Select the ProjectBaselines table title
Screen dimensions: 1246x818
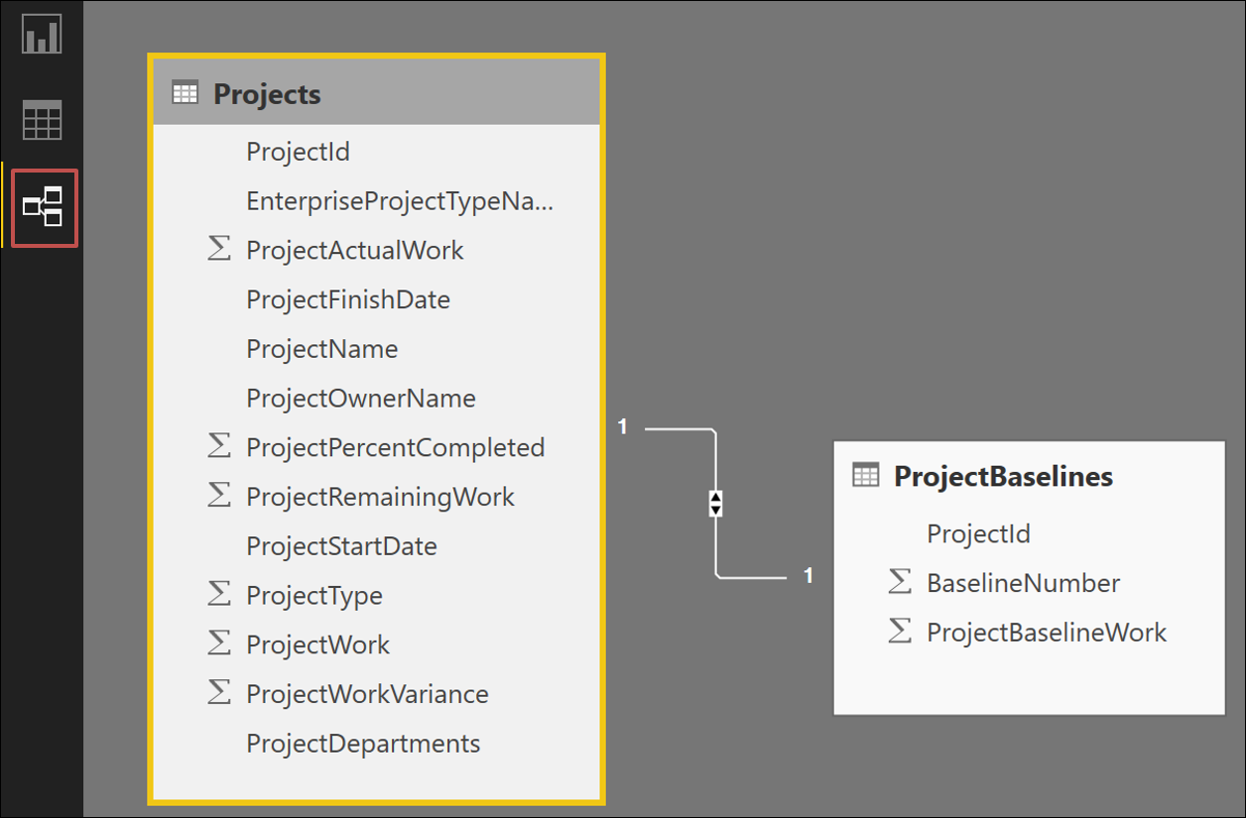(x=1003, y=476)
